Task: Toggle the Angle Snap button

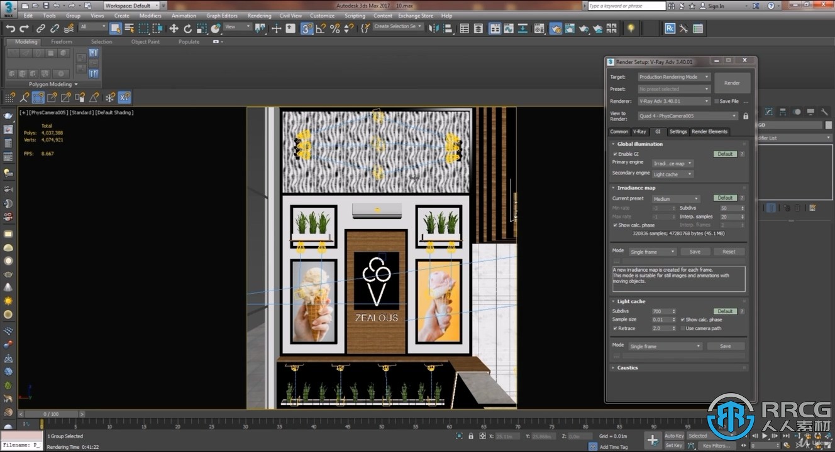Action: pos(321,28)
